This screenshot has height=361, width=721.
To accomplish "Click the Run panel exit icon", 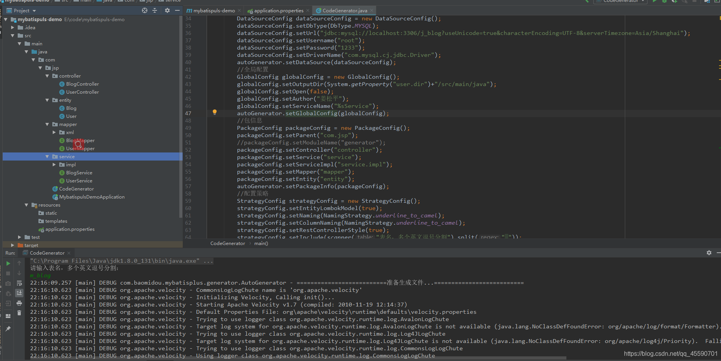I will click(x=8, y=303).
